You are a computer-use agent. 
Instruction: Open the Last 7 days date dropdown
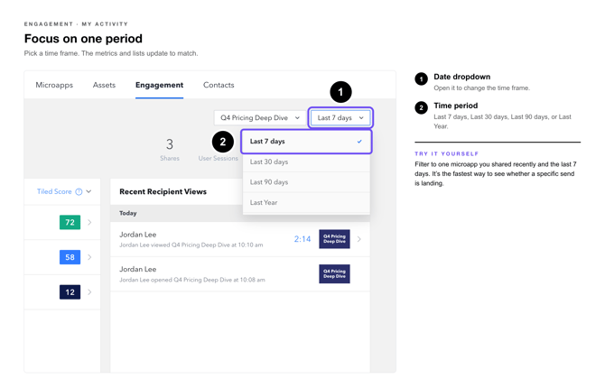(340, 117)
